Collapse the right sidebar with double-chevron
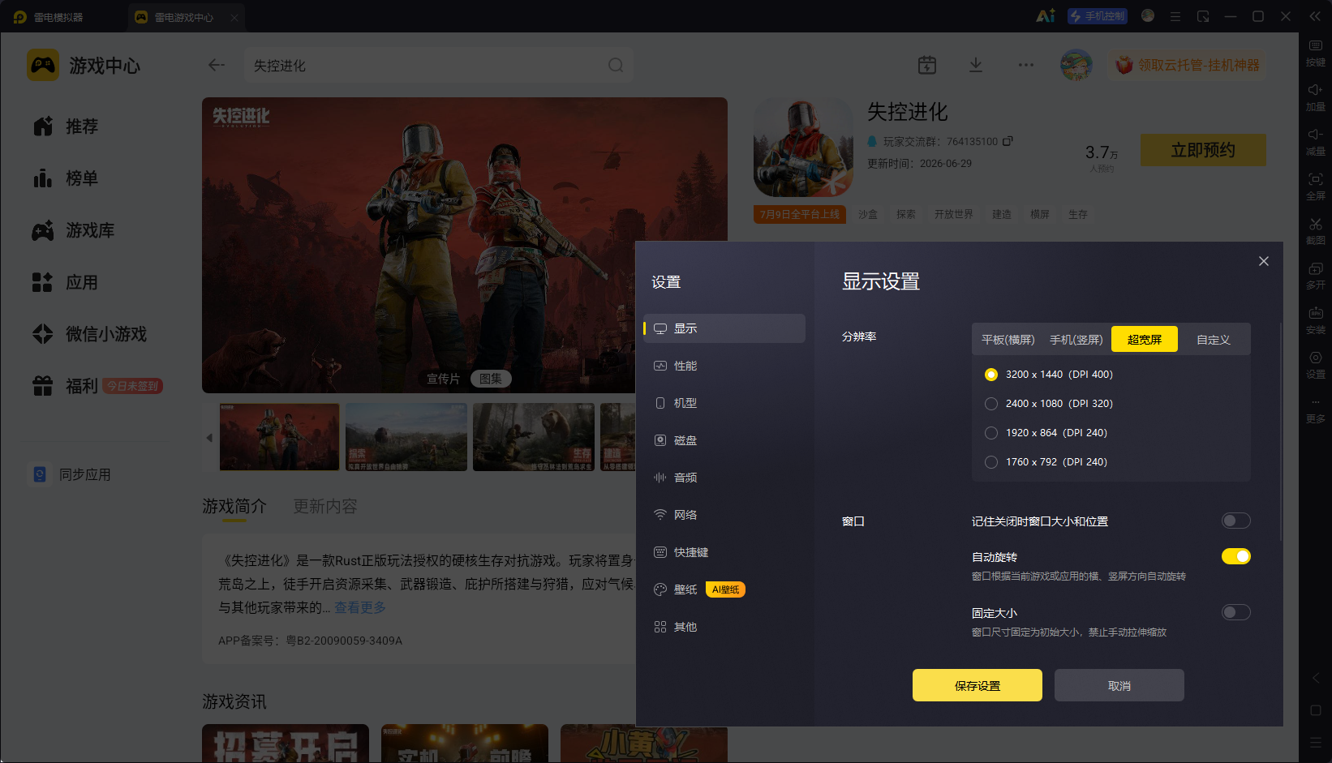Viewport: 1332px width, 763px height. (x=1315, y=16)
